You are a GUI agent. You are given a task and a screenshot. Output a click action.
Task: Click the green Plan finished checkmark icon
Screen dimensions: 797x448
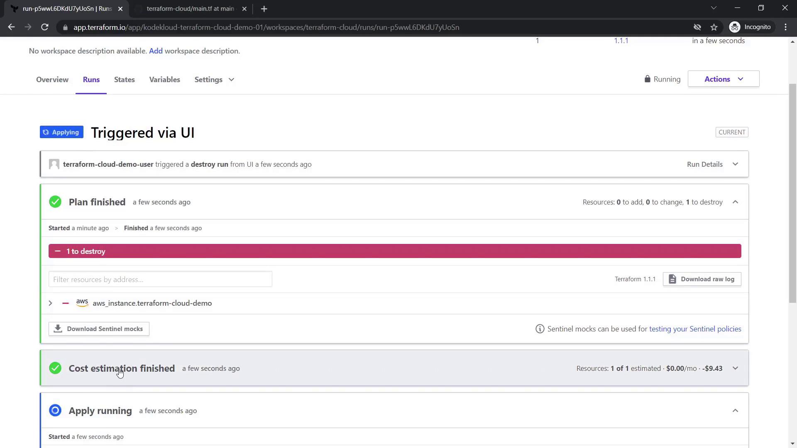[55, 202]
